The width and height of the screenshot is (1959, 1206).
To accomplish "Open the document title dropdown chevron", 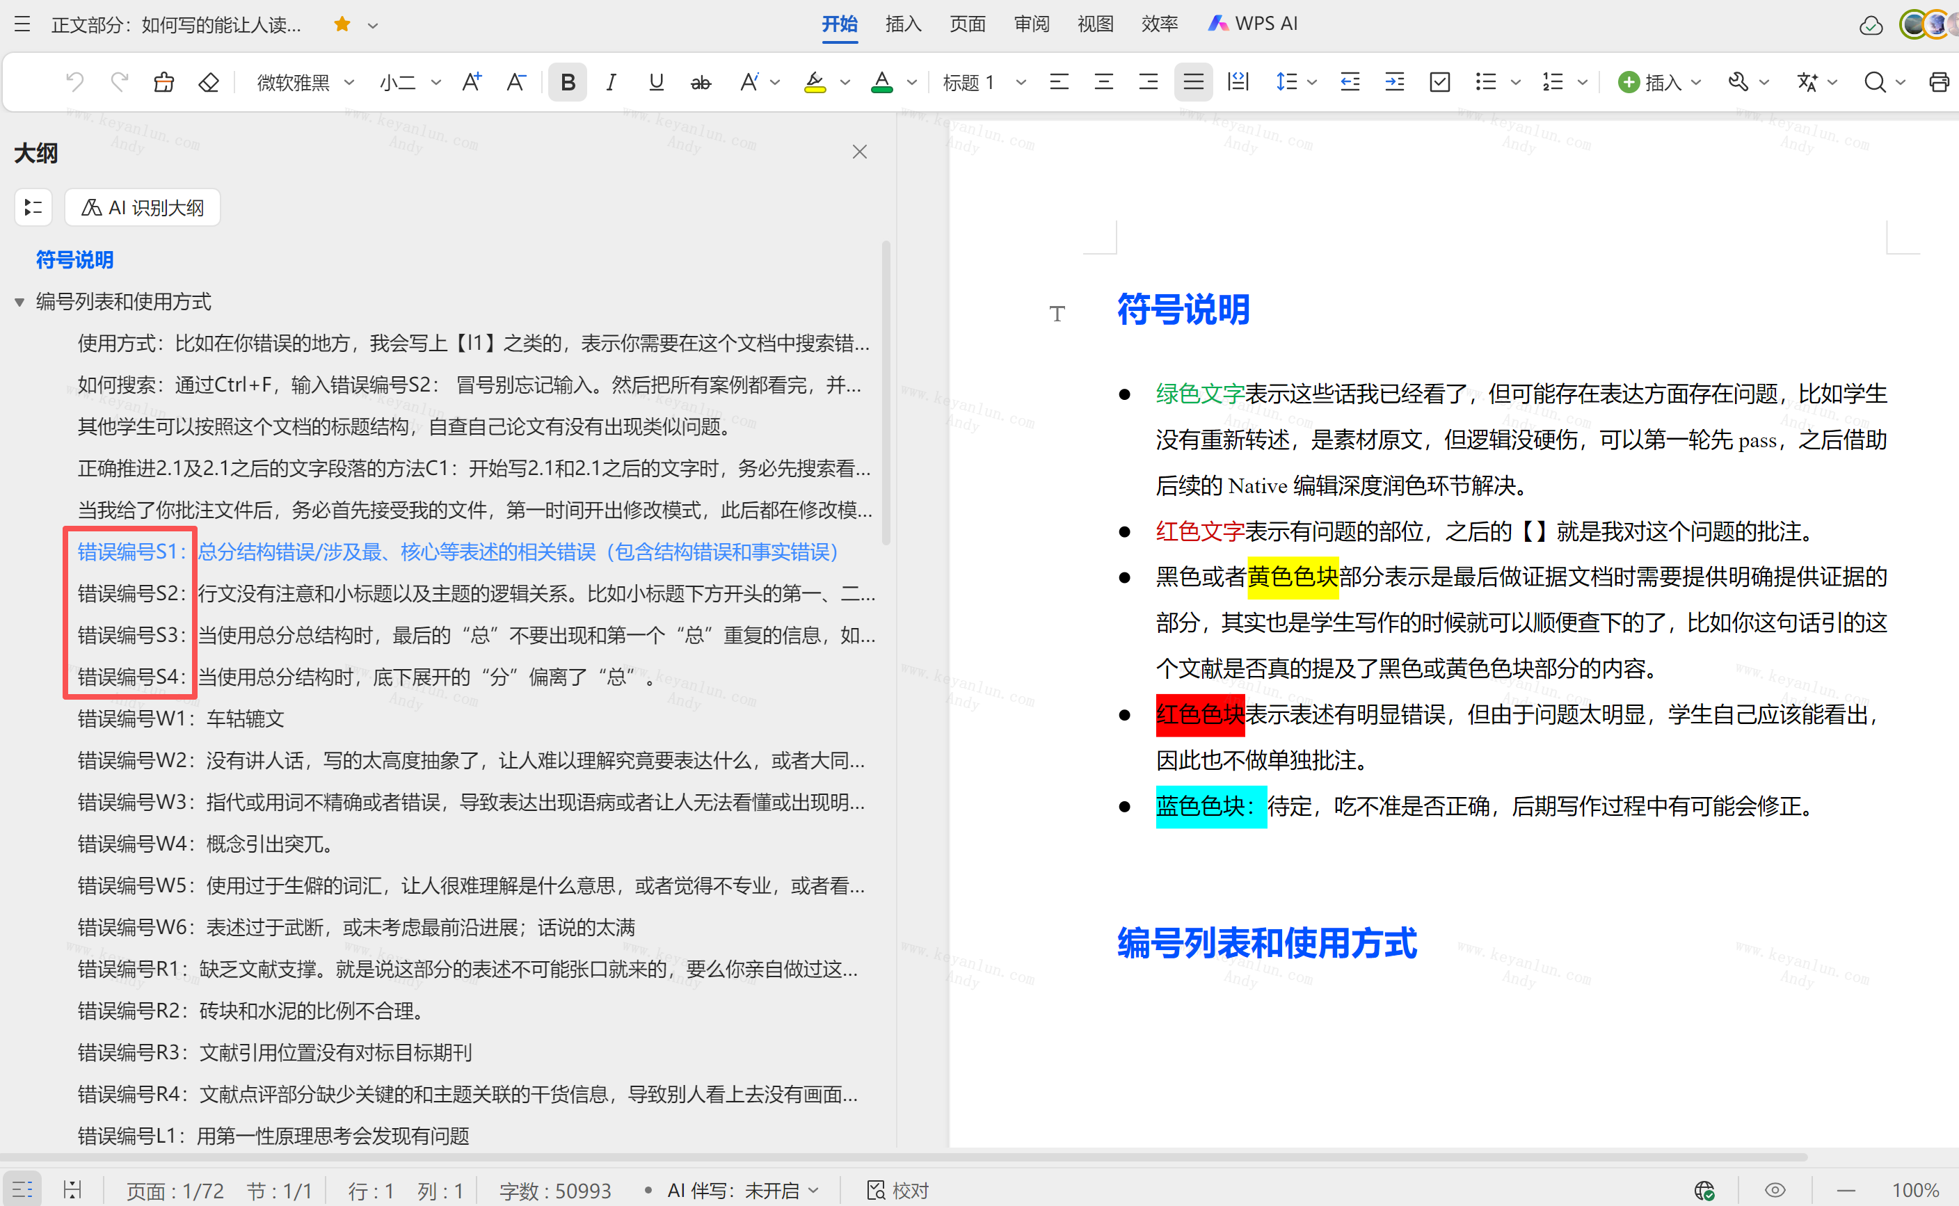I will pos(372,25).
